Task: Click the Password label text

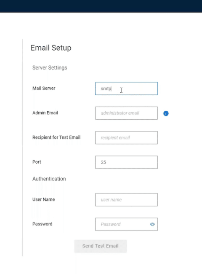Action: tap(43, 224)
